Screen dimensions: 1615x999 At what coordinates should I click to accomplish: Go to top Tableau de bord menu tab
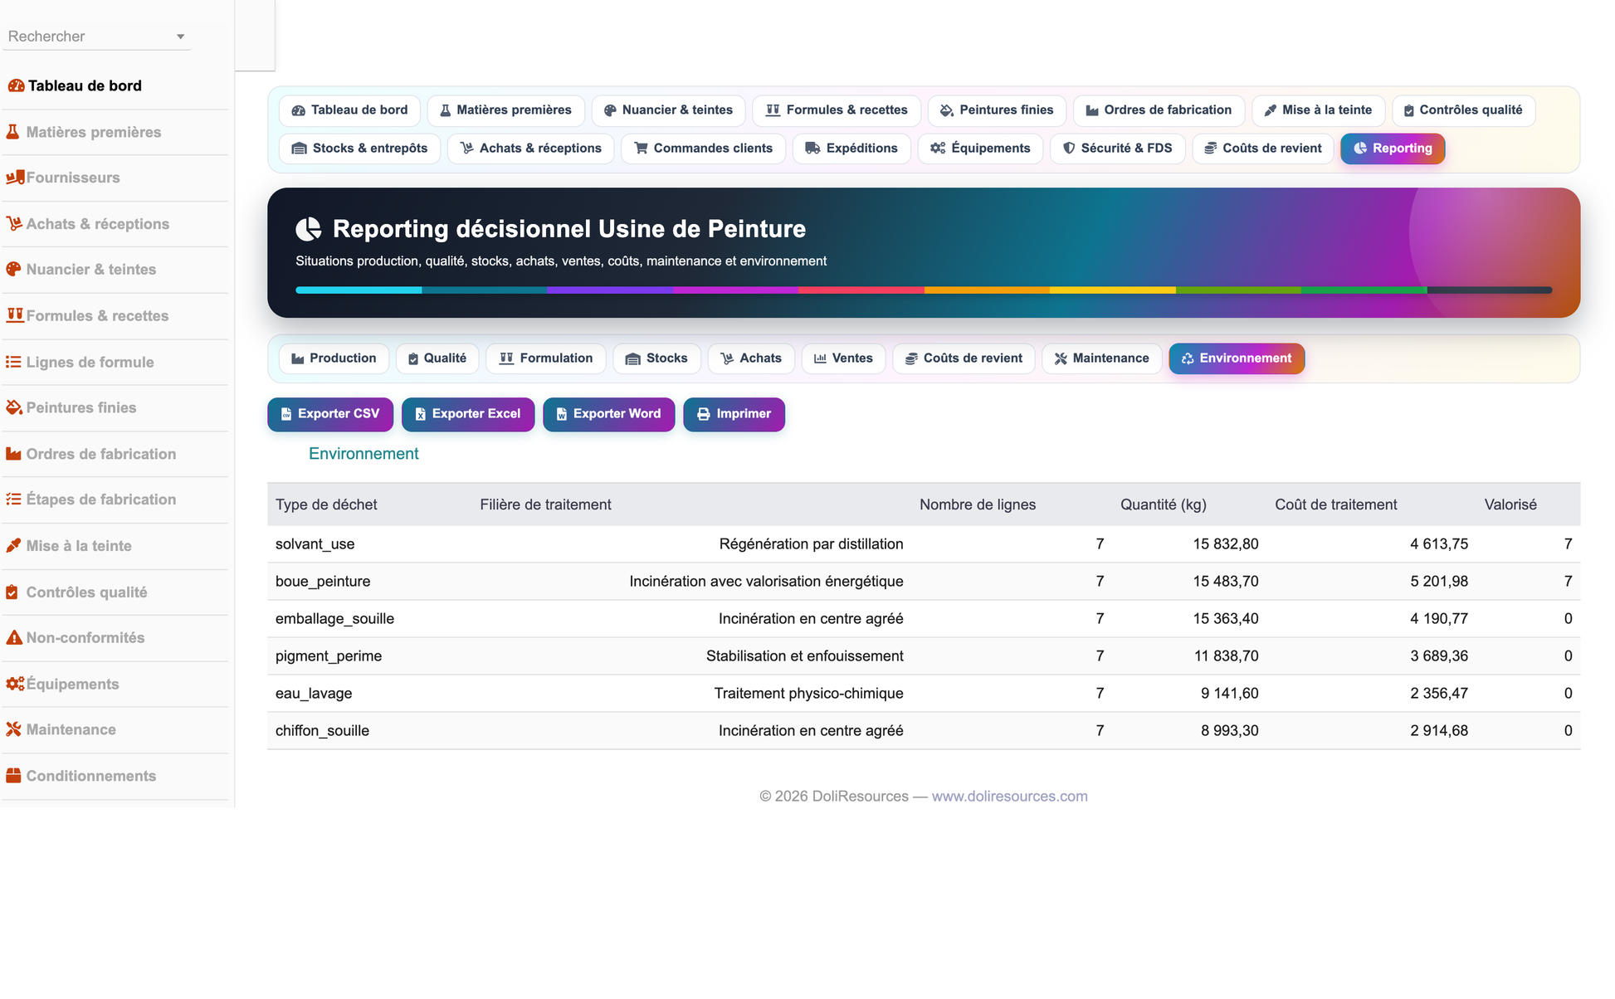tap(349, 110)
